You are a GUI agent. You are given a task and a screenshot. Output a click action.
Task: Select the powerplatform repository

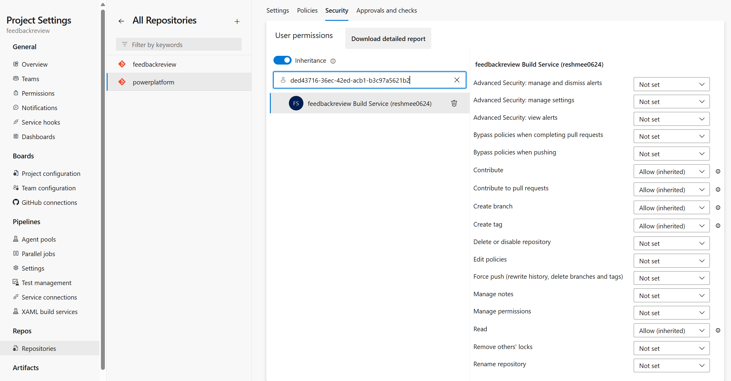click(x=154, y=82)
